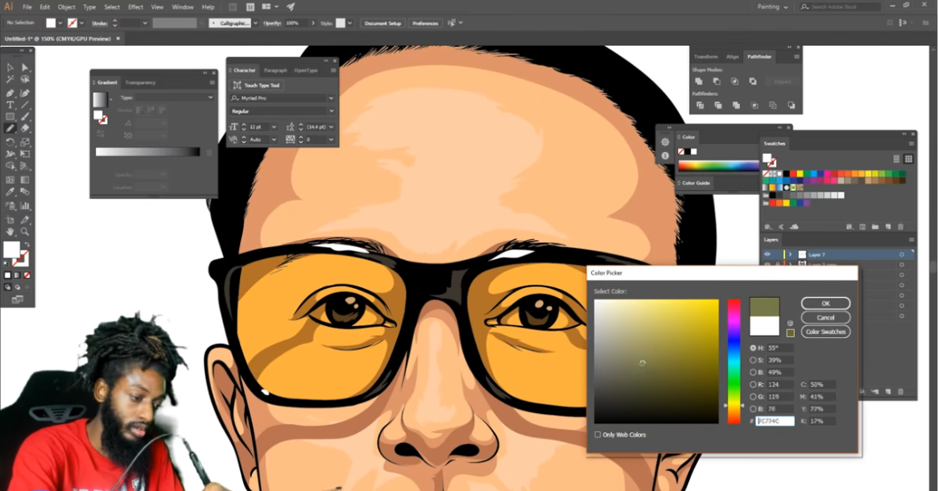Open Color Swatches from Color Picker

pyautogui.click(x=825, y=332)
